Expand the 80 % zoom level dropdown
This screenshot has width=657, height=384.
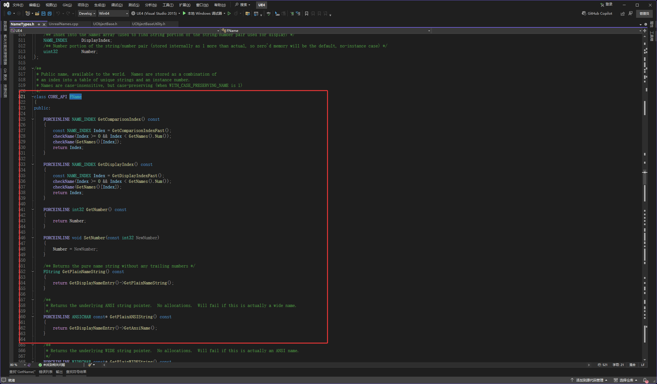(25, 365)
